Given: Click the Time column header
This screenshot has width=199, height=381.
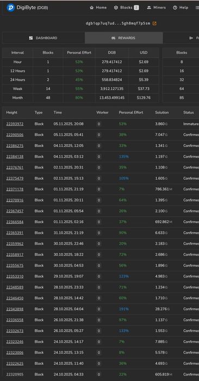Looking at the screenshot, I should tap(58, 112).
